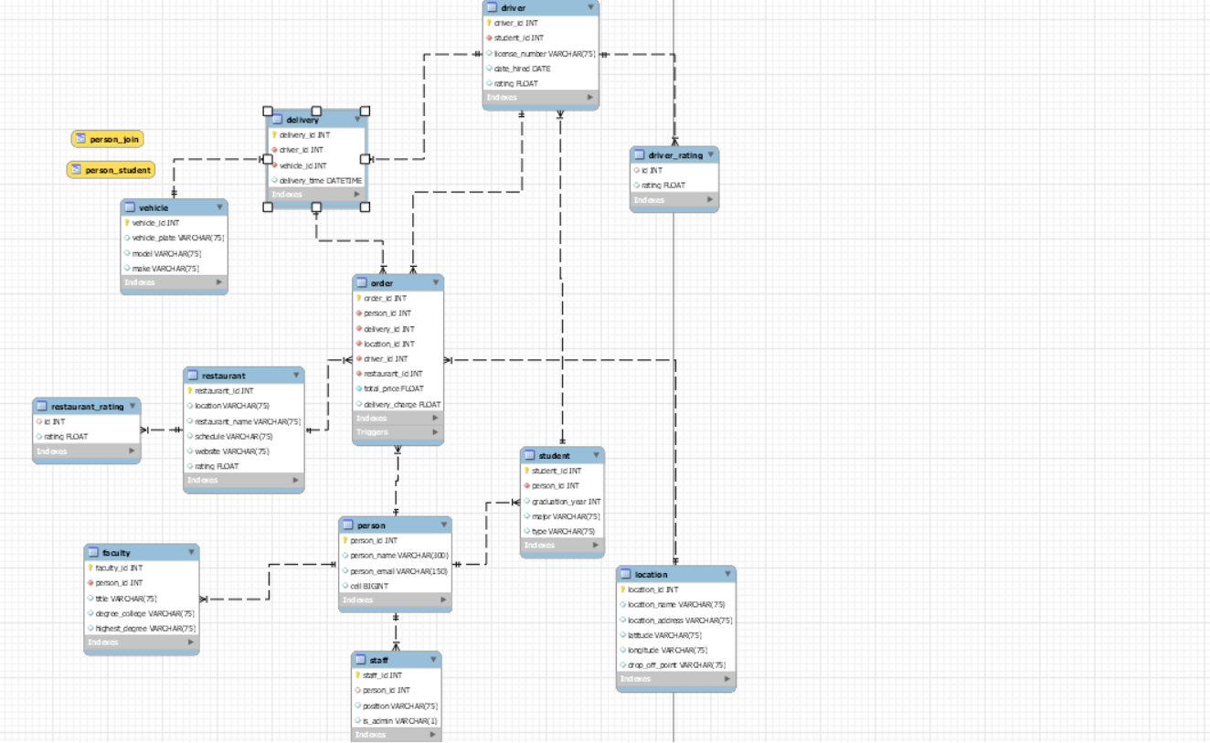This screenshot has height=743, width=1210.
Task: Click the key icon beside faculty_id in faculty
Action: click(x=90, y=568)
